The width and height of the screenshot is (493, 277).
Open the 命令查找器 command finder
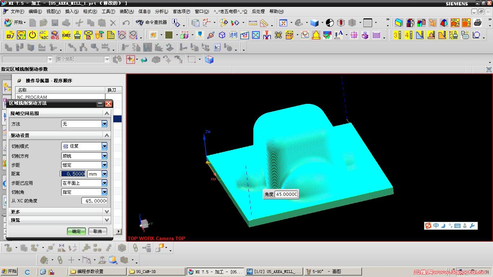tap(151, 23)
